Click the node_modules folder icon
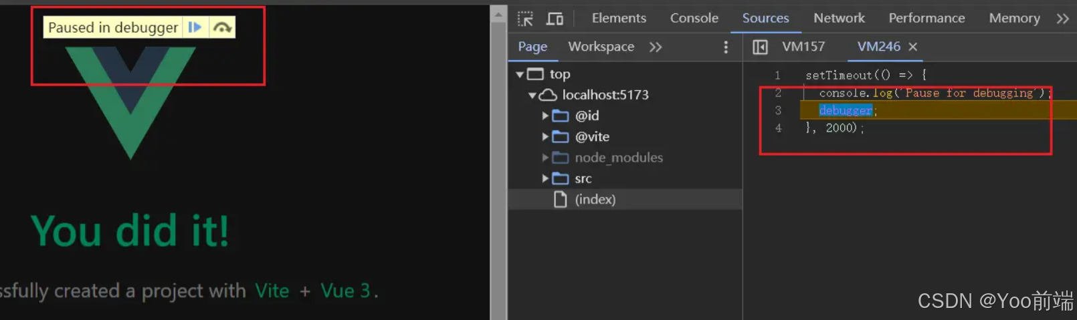The width and height of the screenshot is (1077, 320). [x=561, y=158]
